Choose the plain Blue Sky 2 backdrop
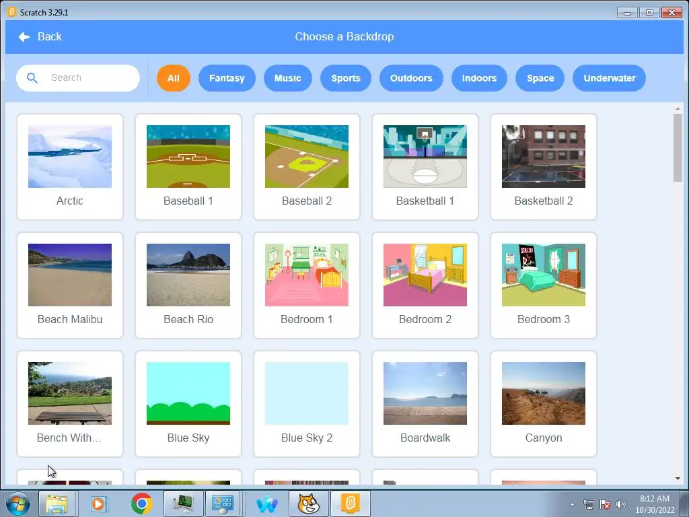This screenshot has height=517, width=689. (307, 393)
